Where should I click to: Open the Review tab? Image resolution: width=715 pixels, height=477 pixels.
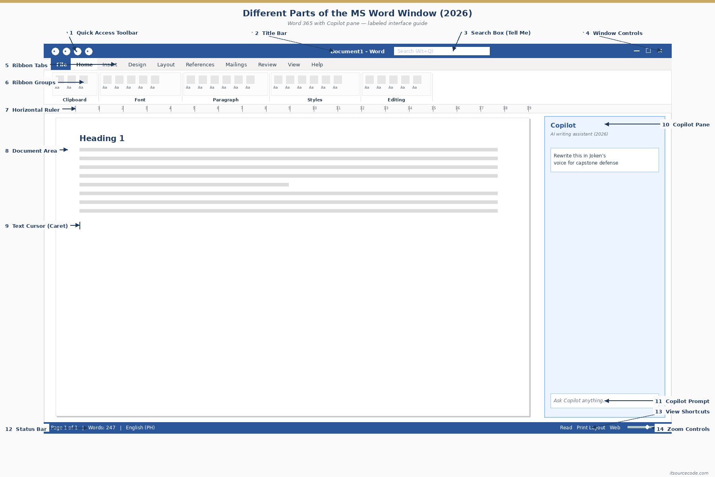click(x=267, y=64)
